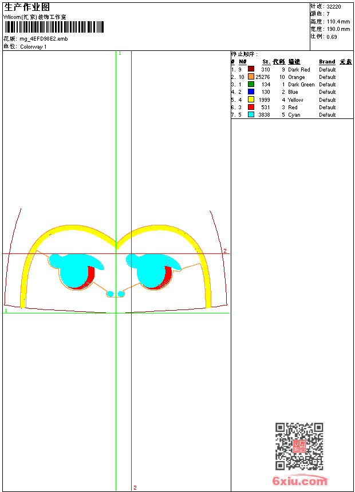This screenshot has width=355, height=492.
Task: Click the 'St.' column header
Action: coord(266,62)
